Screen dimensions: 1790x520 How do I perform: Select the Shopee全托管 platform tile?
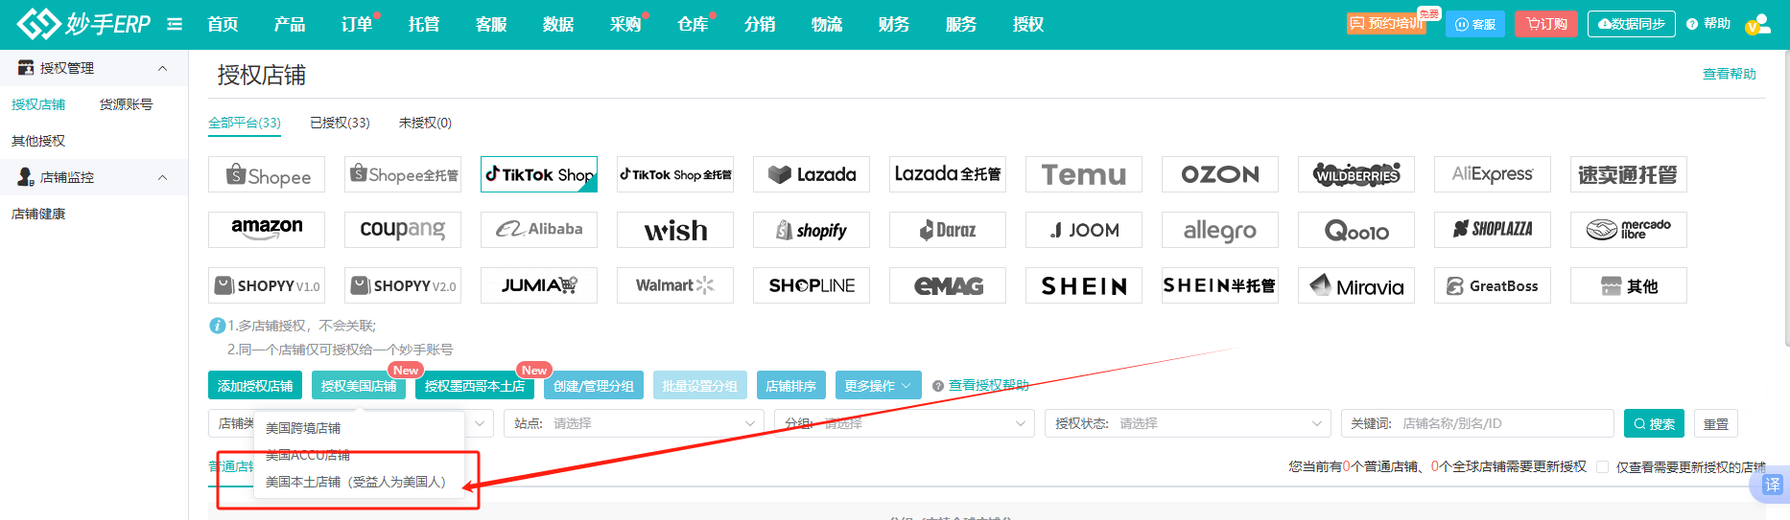click(403, 174)
